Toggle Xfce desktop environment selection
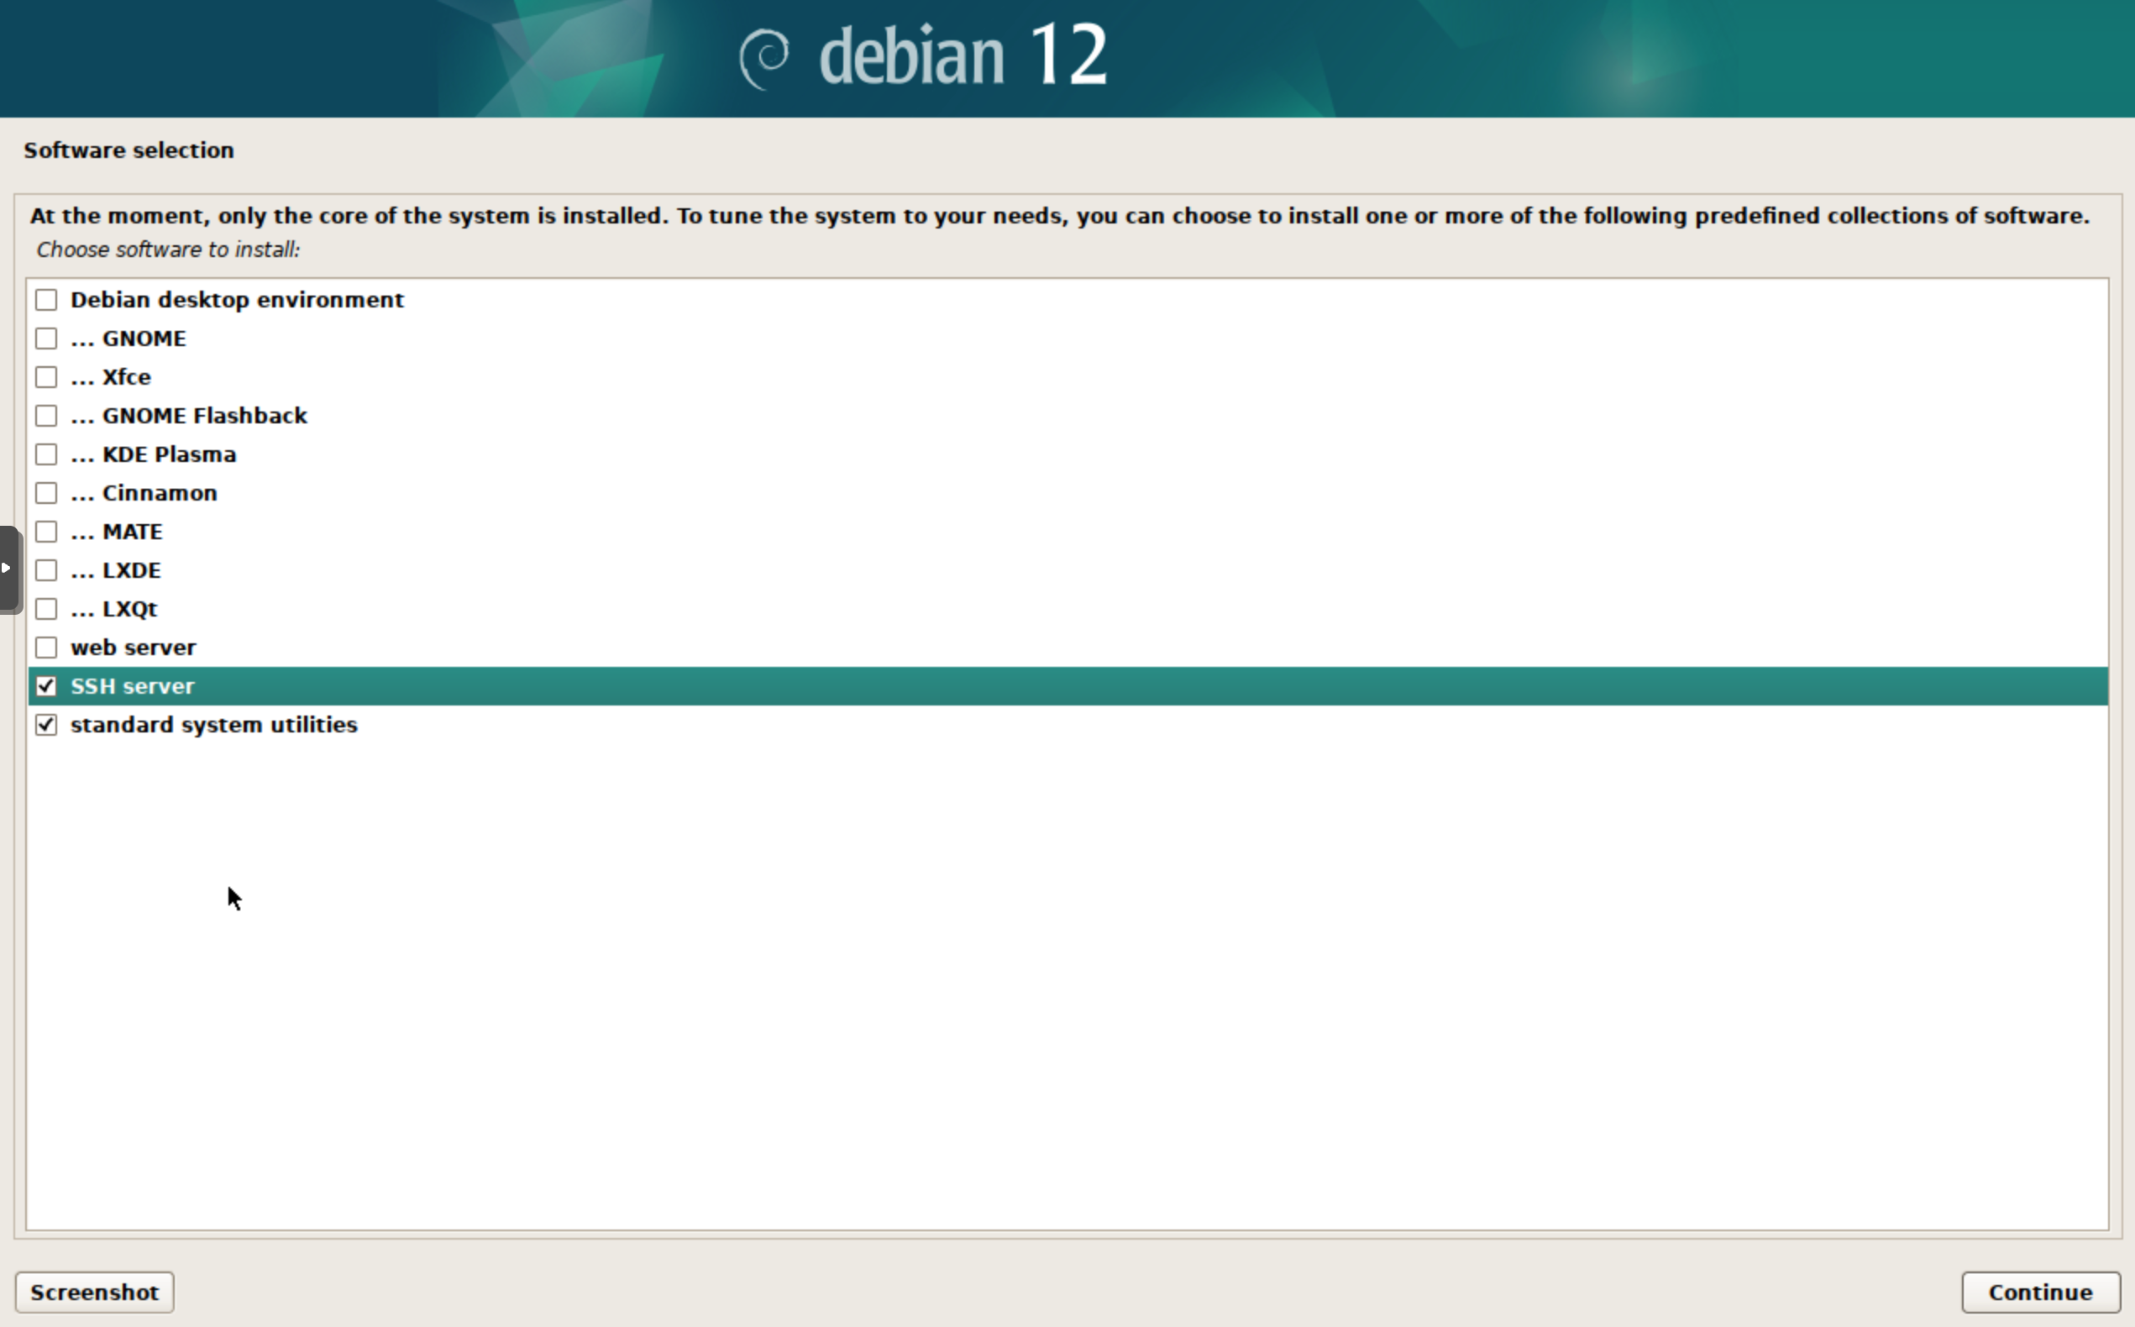The height and width of the screenshot is (1327, 2135). [46, 376]
